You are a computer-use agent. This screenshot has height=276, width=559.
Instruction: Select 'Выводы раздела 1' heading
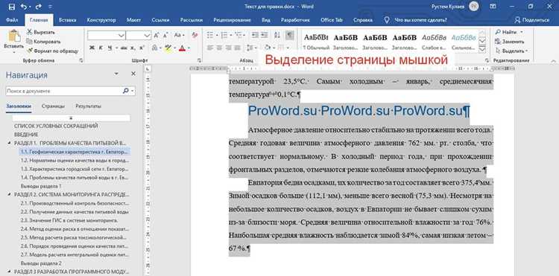[x=41, y=186]
